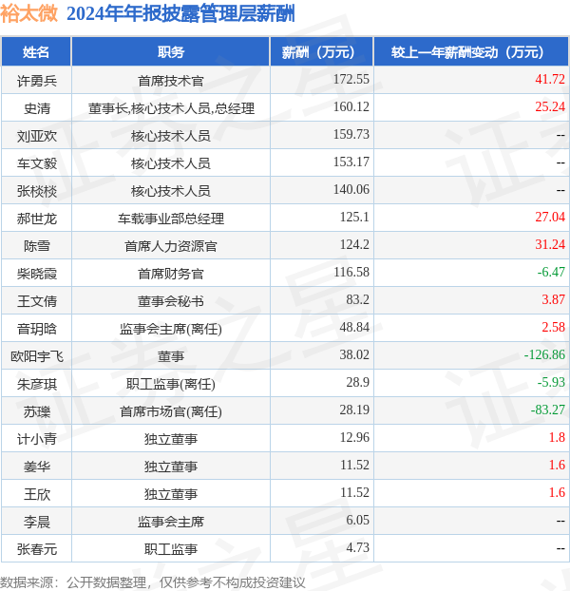Image resolution: width=570 pixels, height=591 pixels.
Task: Select the name 音玥晗
Action: click(37, 329)
